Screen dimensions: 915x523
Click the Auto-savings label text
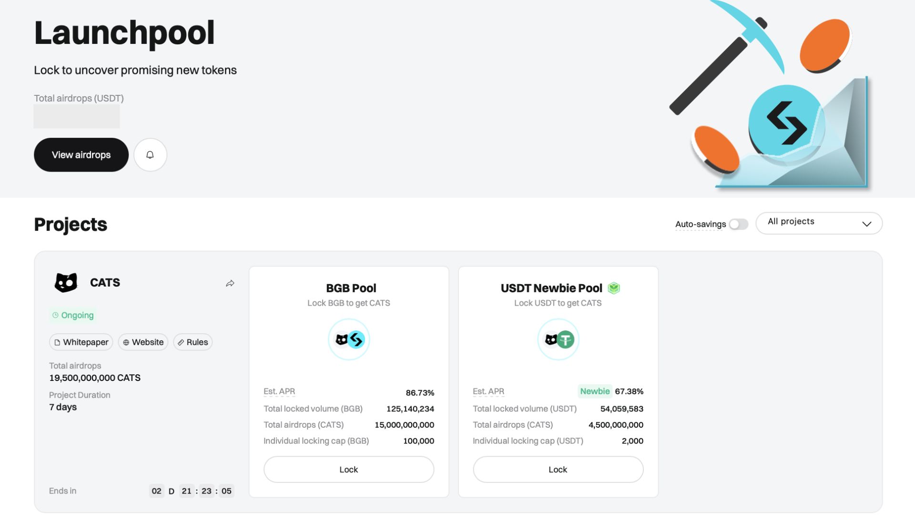tap(701, 224)
